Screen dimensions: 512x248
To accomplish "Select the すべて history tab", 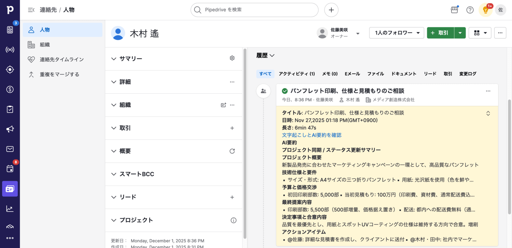I will pyautogui.click(x=265, y=74).
